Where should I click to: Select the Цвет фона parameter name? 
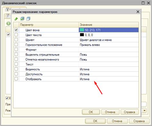pos(32,30)
